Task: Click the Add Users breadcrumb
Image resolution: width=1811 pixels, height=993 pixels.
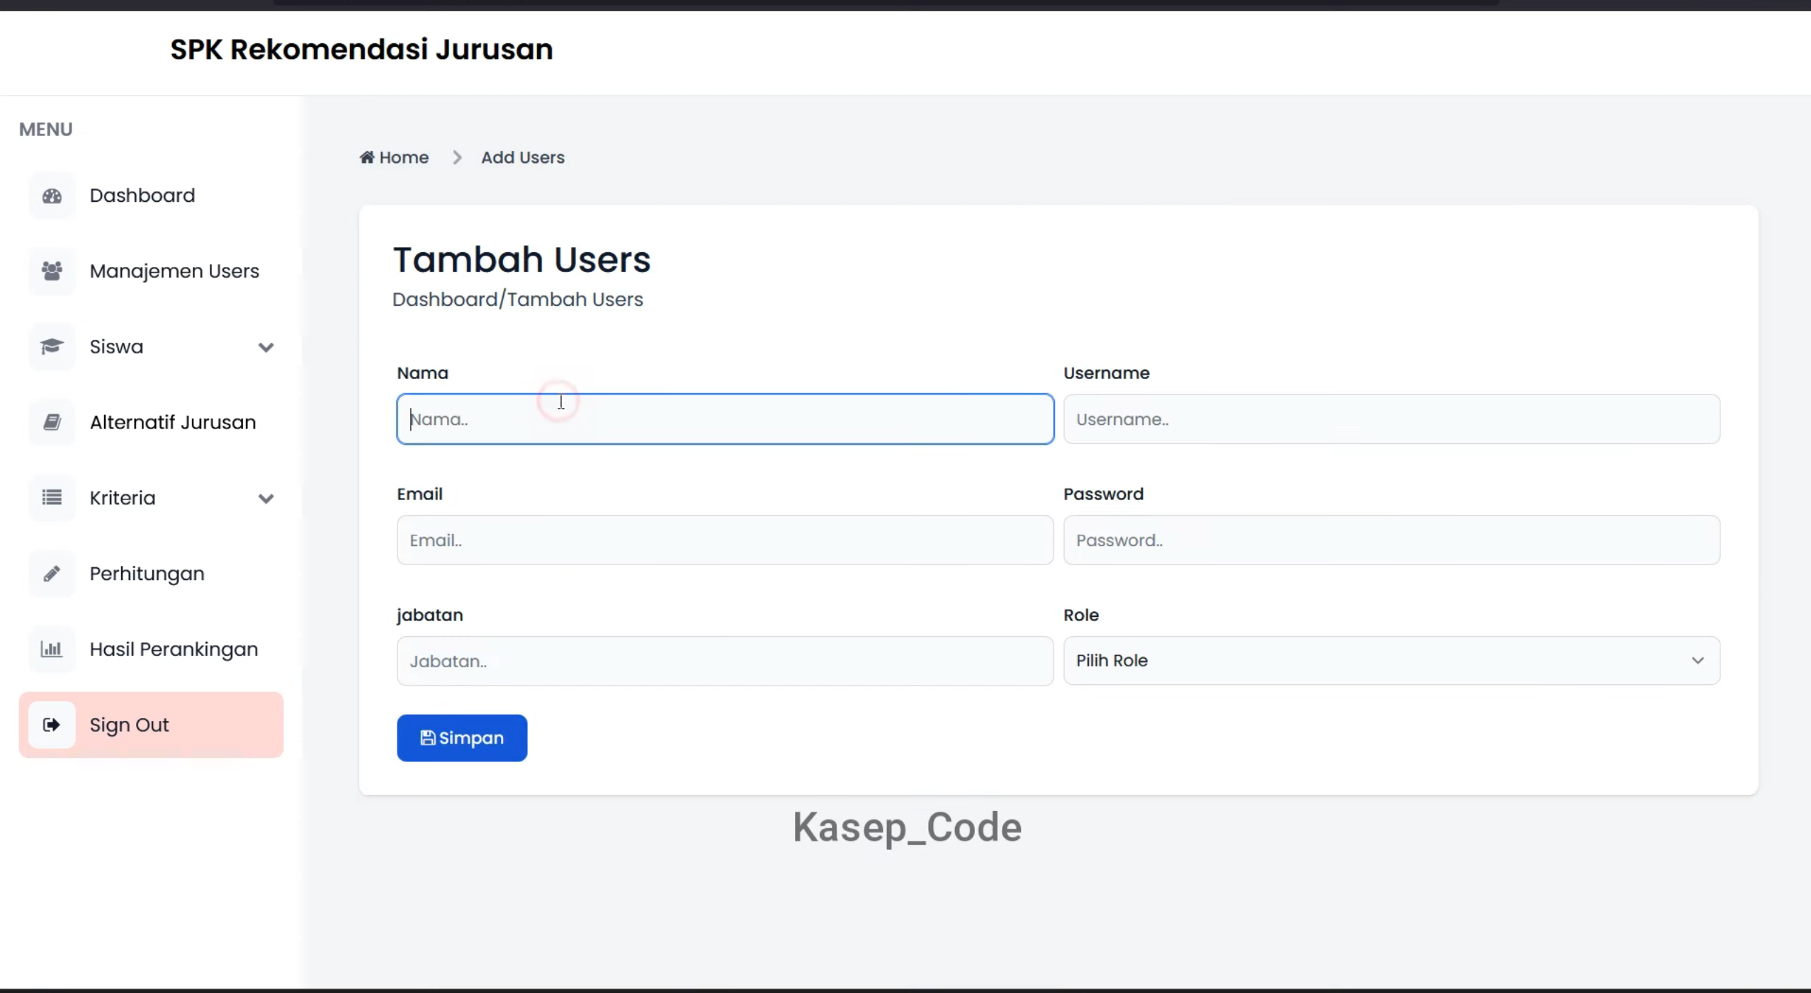Action: [x=523, y=157]
